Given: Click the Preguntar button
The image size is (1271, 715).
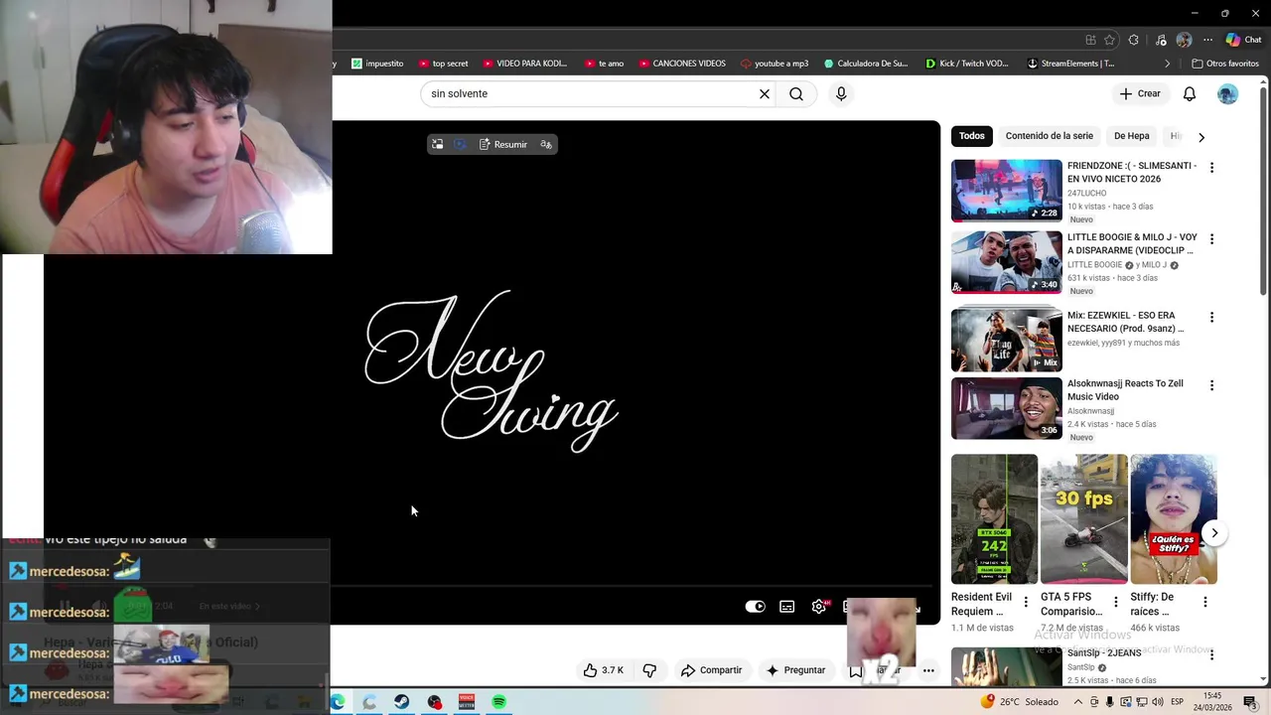Looking at the screenshot, I should 795,670.
